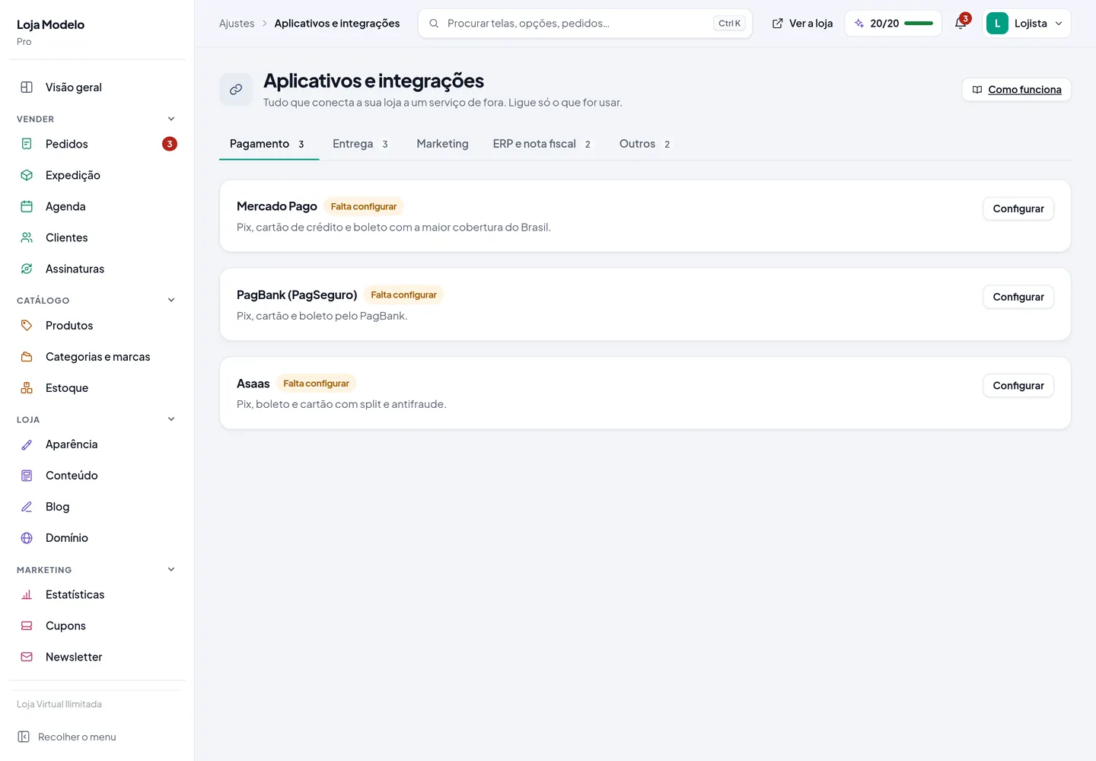Open notifications bell icon
The width and height of the screenshot is (1096, 761).
(x=961, y=24)
